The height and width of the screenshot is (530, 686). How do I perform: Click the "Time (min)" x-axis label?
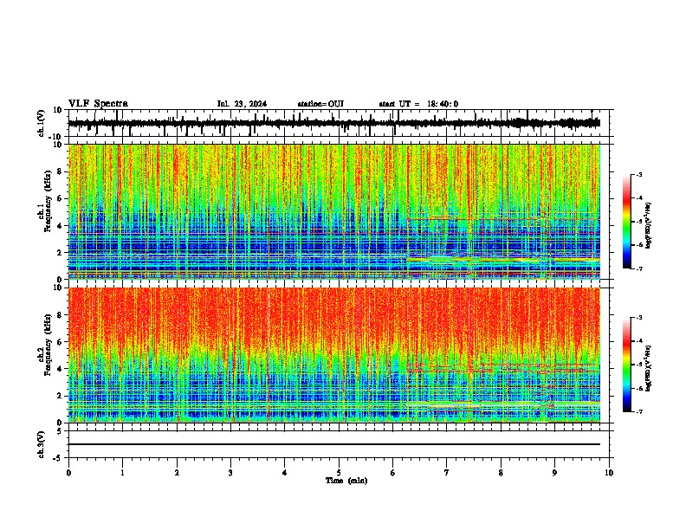tap(346, 481)
